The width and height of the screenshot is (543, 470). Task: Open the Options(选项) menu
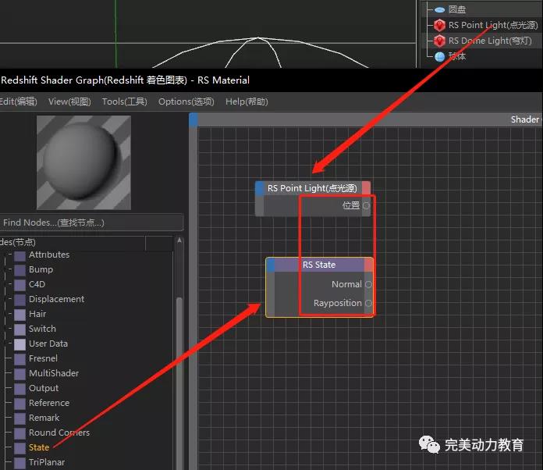click(186, 101)
